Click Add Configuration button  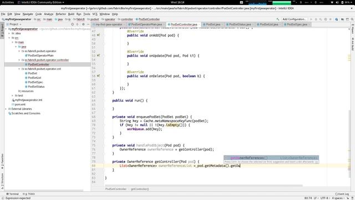click(x=294, y=19)
